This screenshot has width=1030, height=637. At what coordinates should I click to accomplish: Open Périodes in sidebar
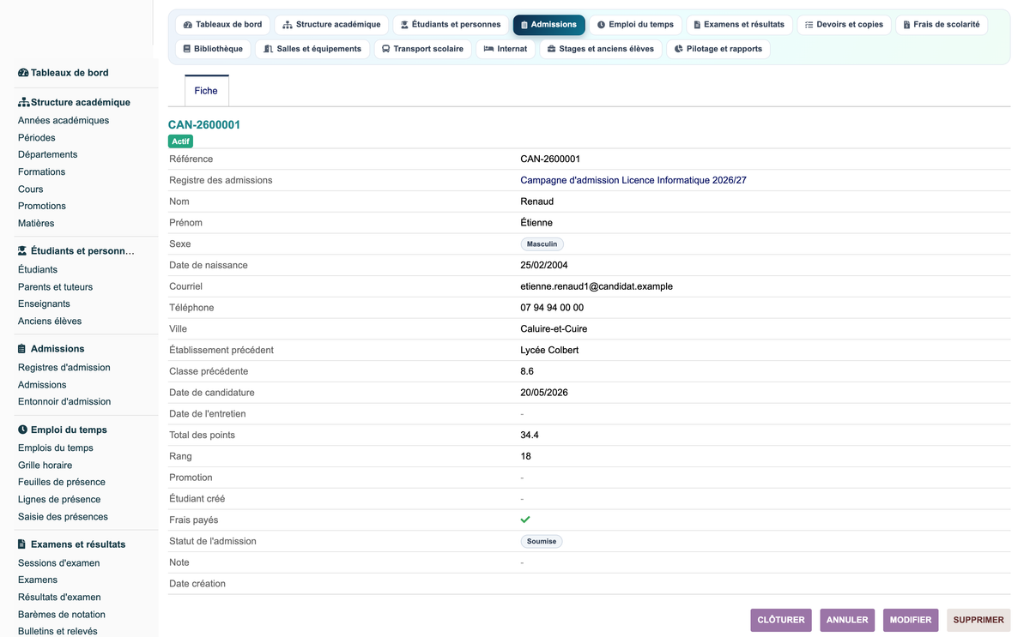coord(37,138)
